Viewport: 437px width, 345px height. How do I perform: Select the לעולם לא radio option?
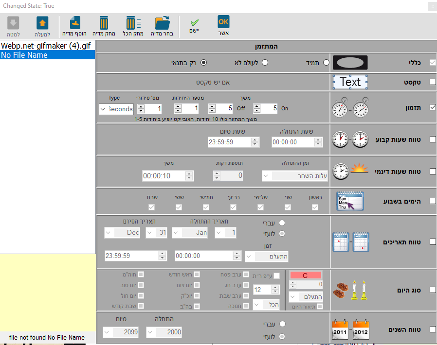pyautogui.click(x=265, y=63)
